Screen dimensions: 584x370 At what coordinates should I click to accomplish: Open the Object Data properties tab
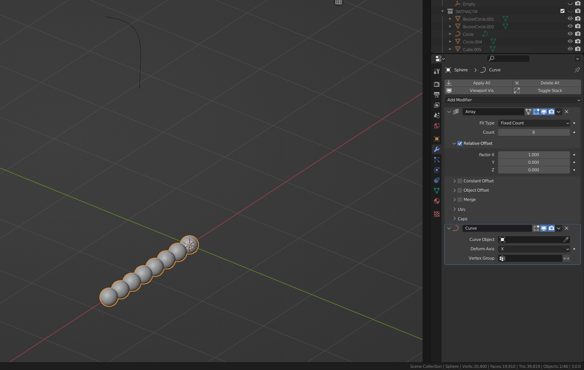(437, 191)
